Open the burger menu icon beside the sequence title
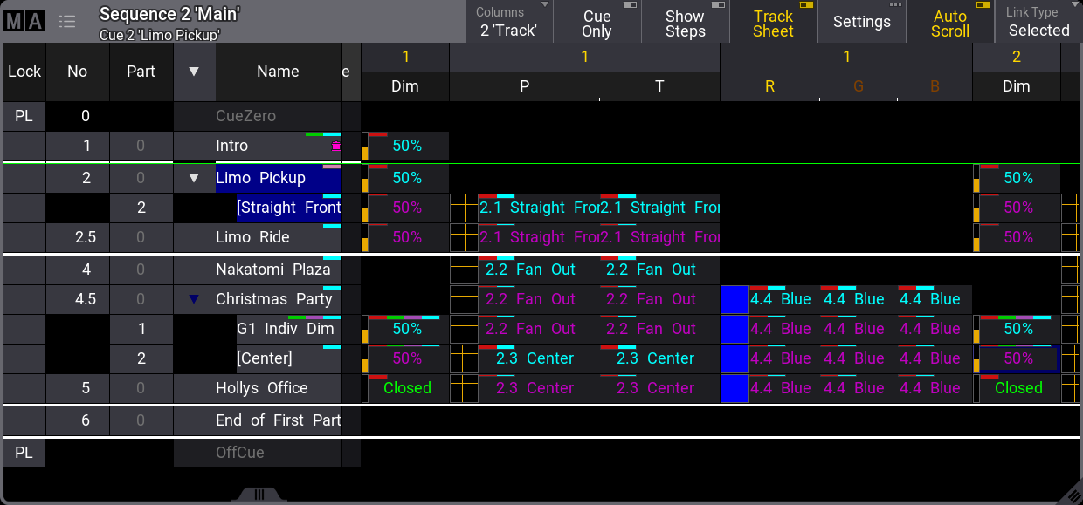Image resolution: width=1083 pixels, height=505 pixels. pos(67,21)
